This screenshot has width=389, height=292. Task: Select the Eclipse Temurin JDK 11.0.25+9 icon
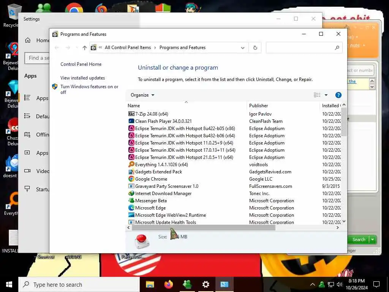click(131, 143)
